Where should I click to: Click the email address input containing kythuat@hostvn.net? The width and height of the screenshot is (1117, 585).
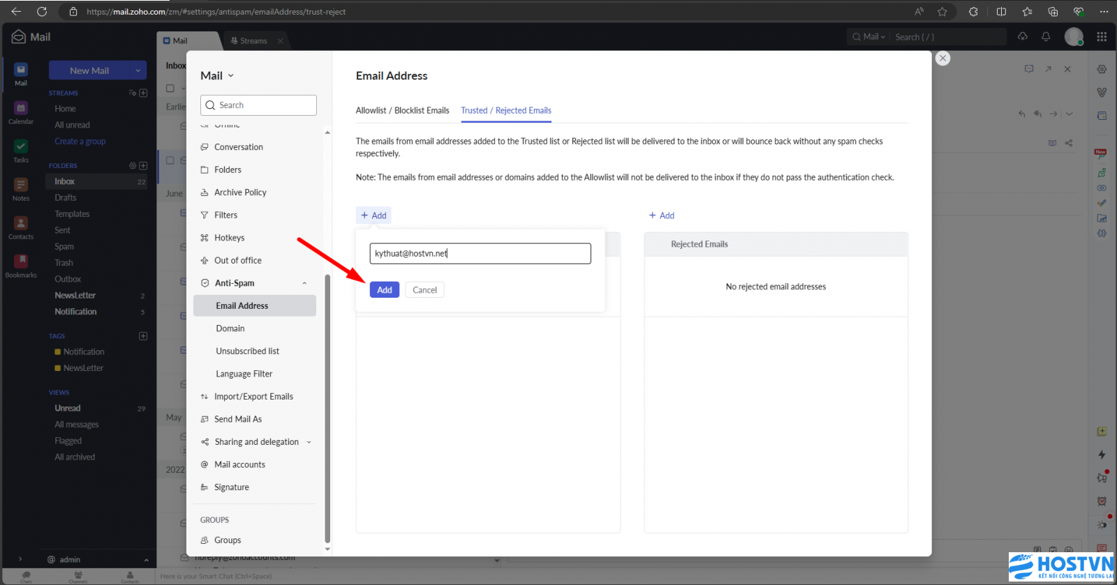[480, 254]
